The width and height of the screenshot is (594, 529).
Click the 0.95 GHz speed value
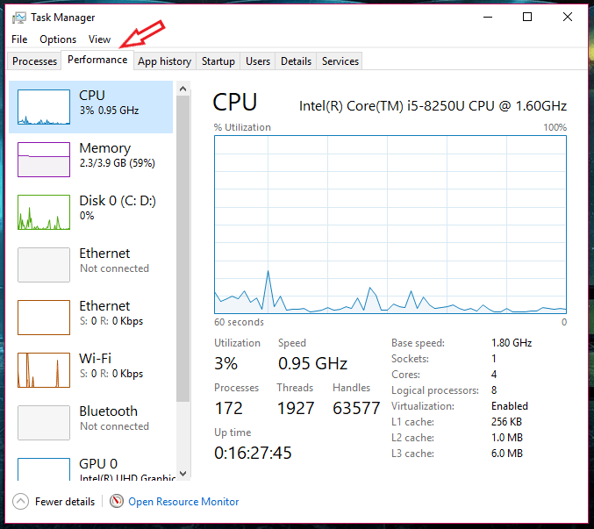(312, 363)
